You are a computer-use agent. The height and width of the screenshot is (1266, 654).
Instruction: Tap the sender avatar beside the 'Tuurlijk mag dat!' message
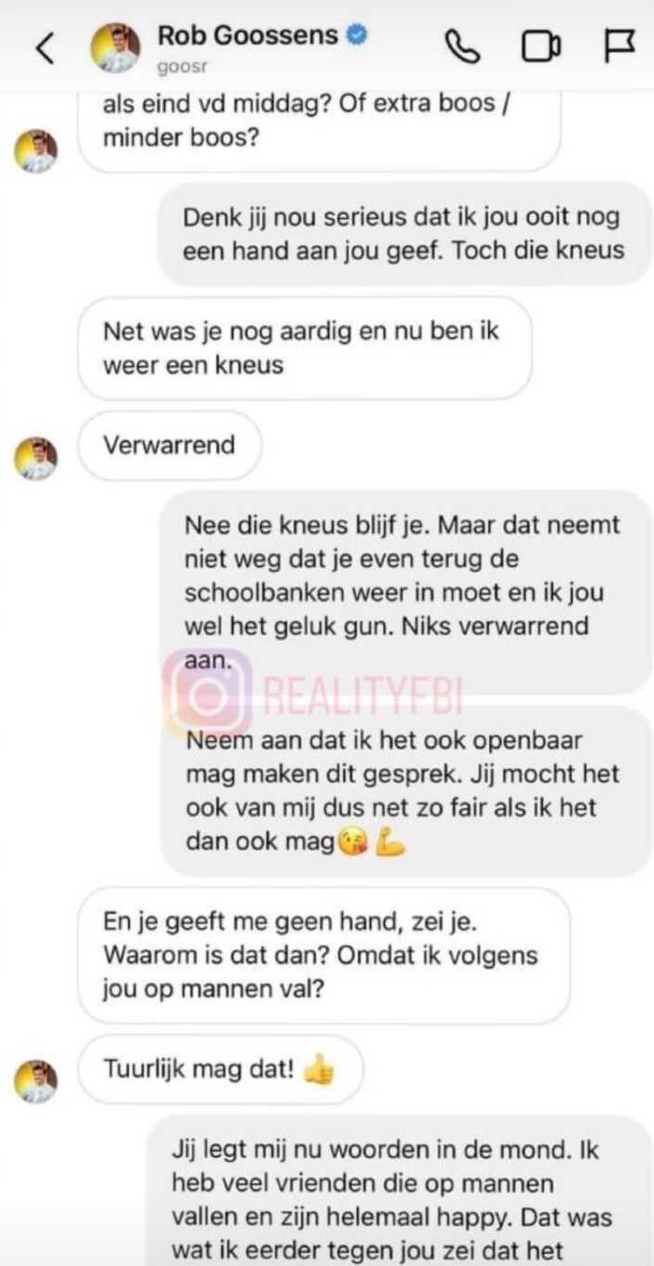(36, 1081)
